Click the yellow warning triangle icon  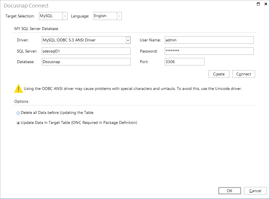point(18,89)
